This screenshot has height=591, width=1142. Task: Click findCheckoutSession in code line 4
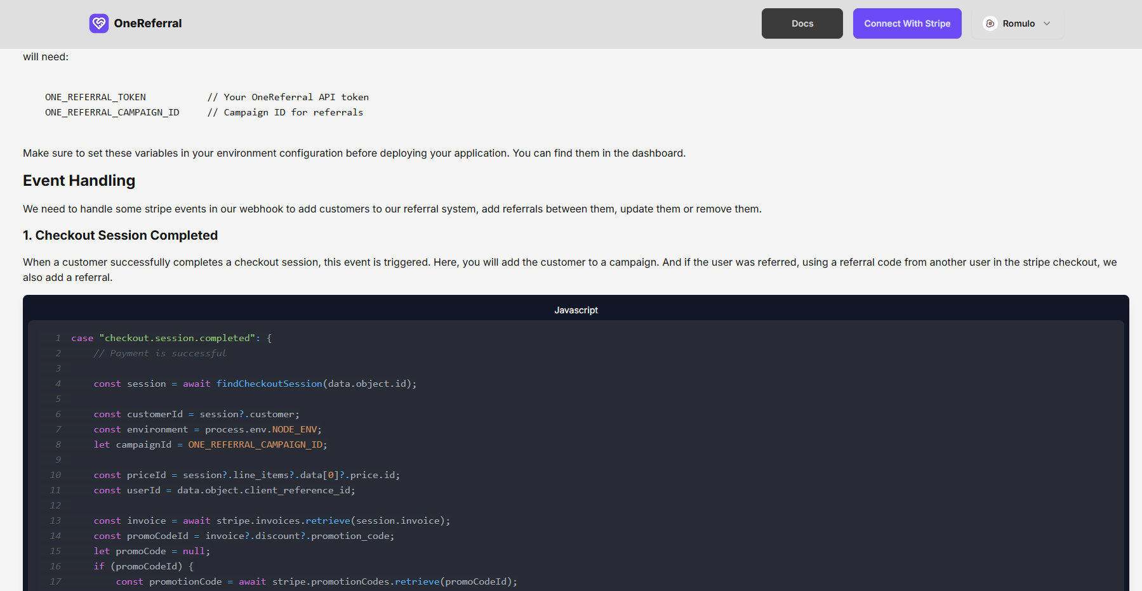coord(269,384)
